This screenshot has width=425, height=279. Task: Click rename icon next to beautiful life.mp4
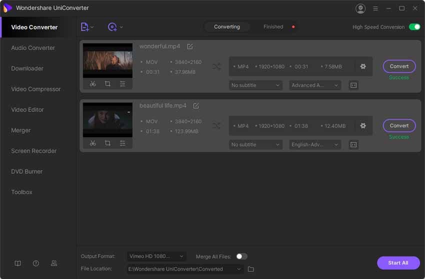196,106
